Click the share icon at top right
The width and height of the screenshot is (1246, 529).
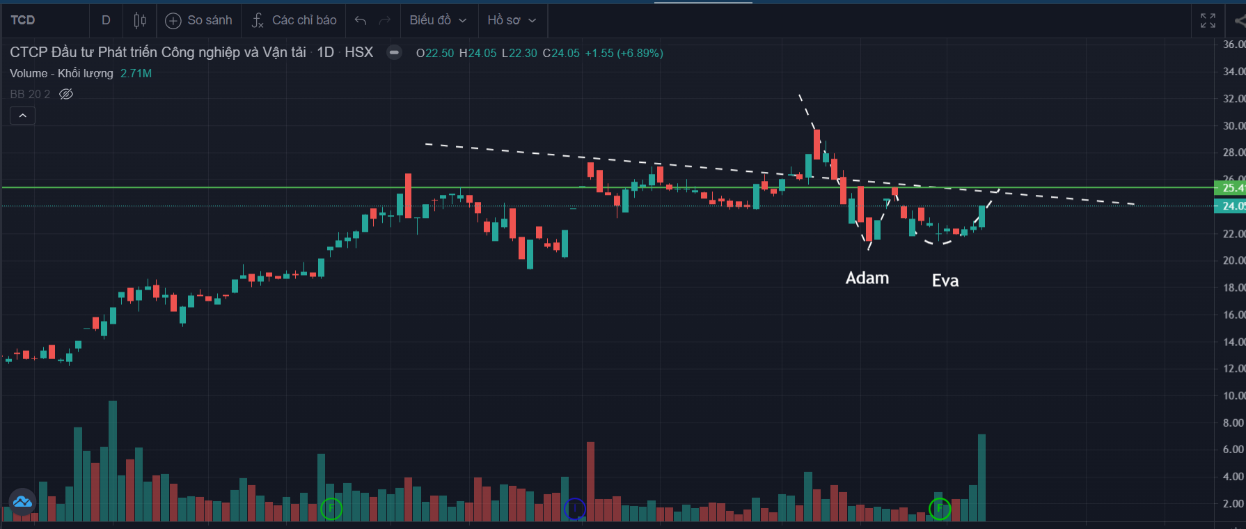pyautogui.click(x=1239, y=21)
